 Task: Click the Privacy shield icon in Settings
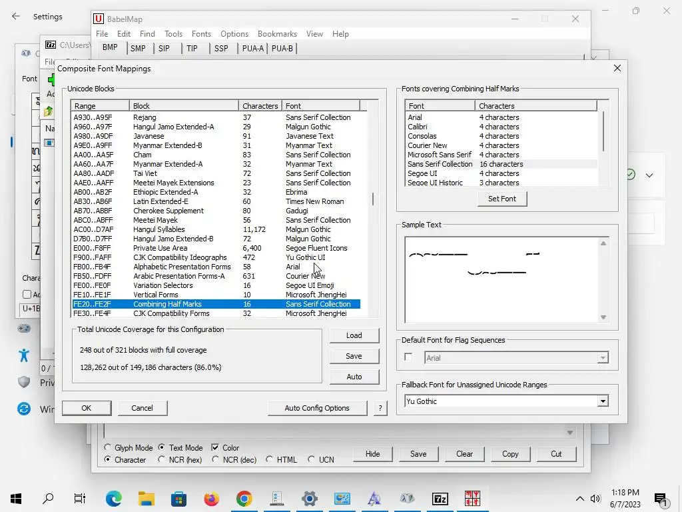click(24, 382)
